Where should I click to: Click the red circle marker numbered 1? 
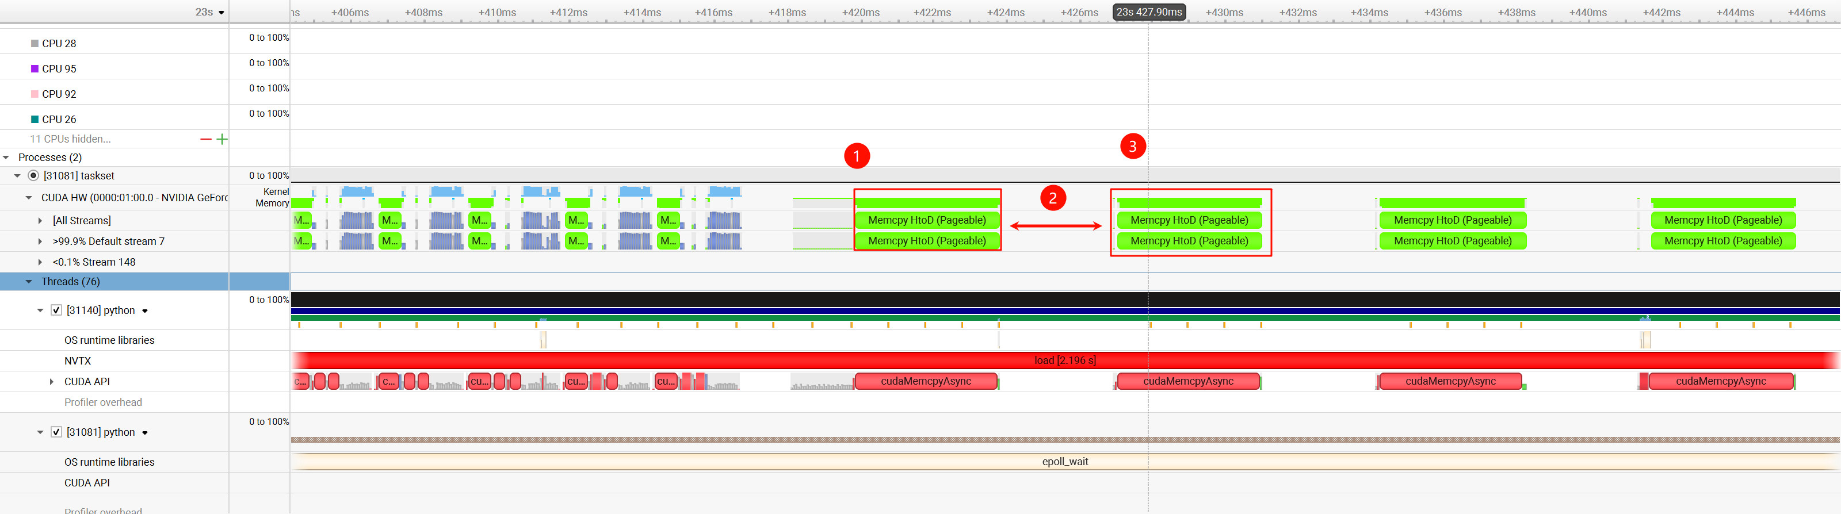856,156
